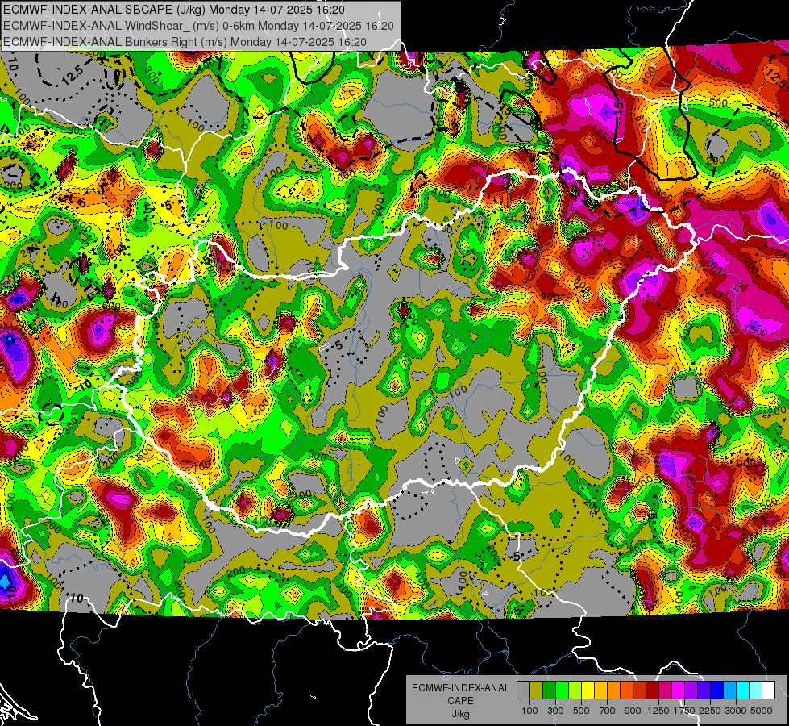Select the dark green legend swatch

tap(549, 691)
